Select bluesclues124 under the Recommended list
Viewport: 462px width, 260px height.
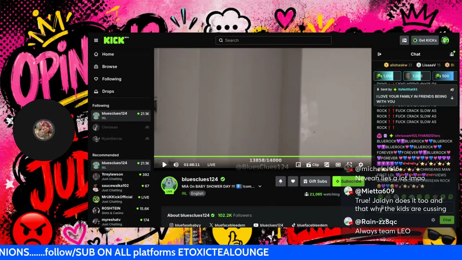121,165
